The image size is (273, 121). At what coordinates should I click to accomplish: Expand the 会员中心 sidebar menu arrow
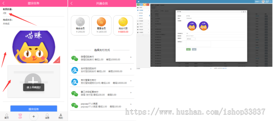pos(148,24)
